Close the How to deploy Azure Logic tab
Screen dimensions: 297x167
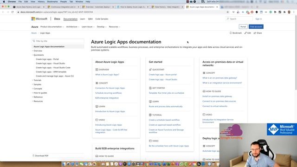point(148,7)
